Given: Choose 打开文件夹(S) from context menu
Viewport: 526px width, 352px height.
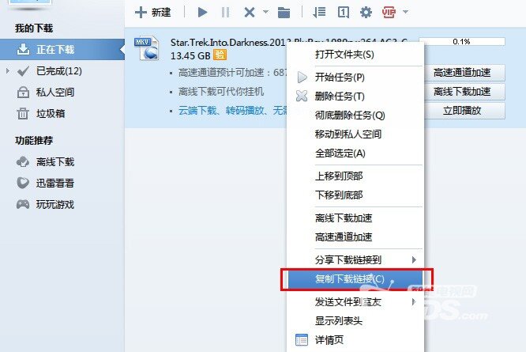Looking at the screenshot, I should pos(355,55).
